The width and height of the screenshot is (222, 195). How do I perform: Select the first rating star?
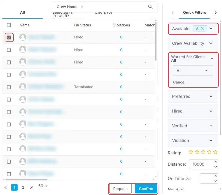click(x=191, y=152)
